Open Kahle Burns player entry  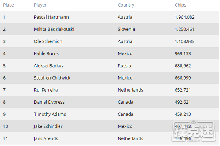click(46, 53)
